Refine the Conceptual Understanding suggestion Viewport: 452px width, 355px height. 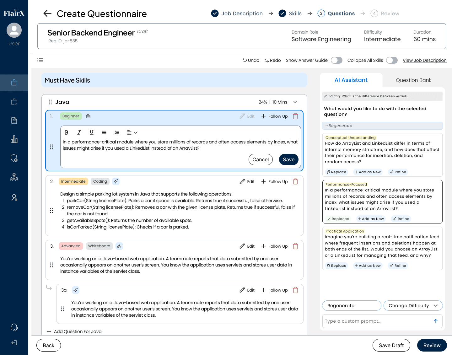398,172
